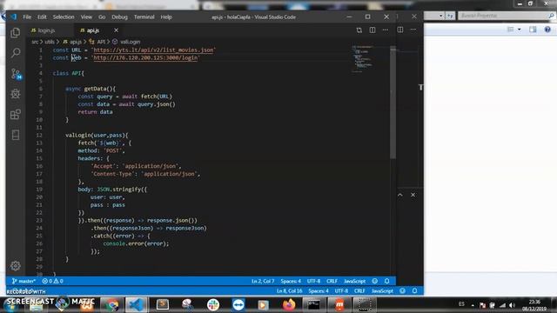Open the Edit menu

click(42, 17)
